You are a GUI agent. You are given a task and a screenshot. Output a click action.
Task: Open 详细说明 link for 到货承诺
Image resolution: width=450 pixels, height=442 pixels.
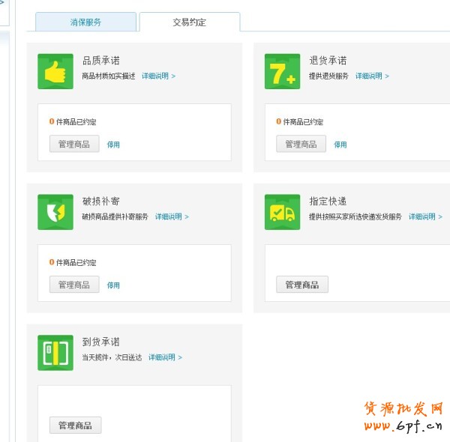point(165,358)
